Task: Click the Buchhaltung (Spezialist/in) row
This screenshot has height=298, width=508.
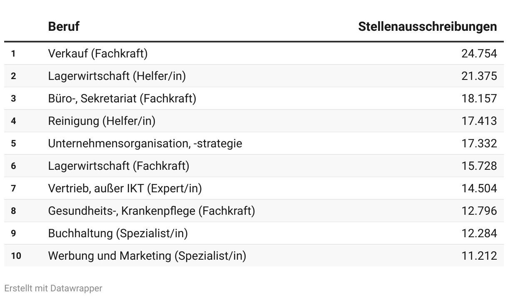Action: pyautogui.click(x=118, y=233)
